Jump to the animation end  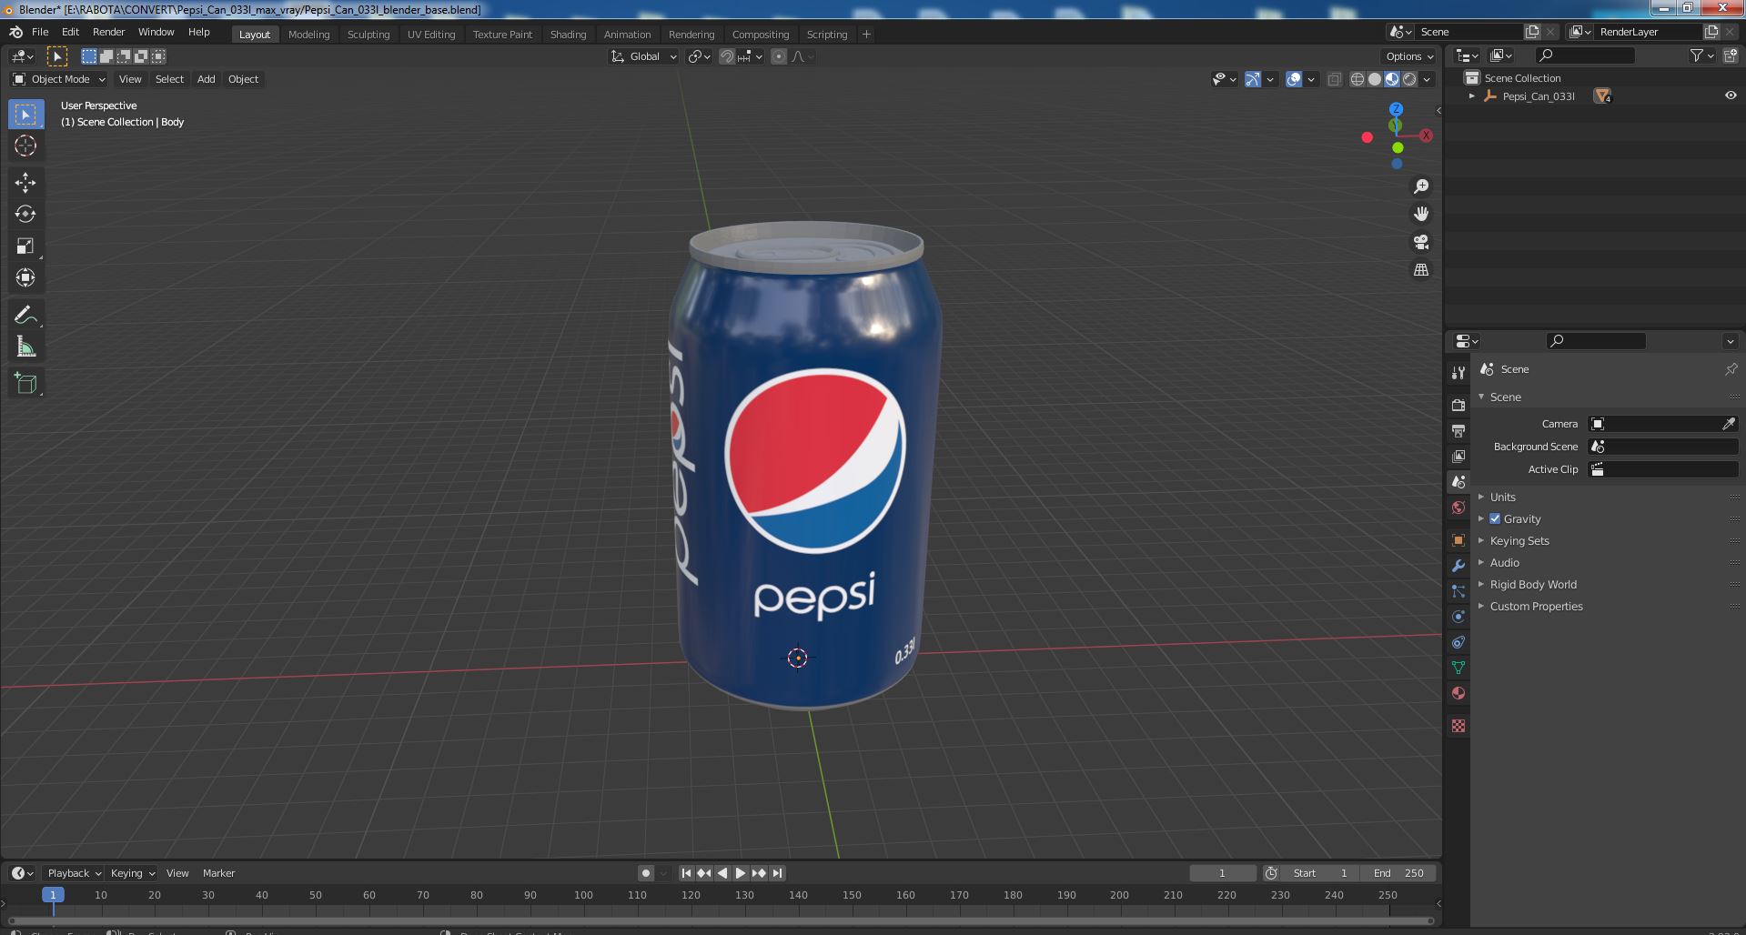(777, 873)
